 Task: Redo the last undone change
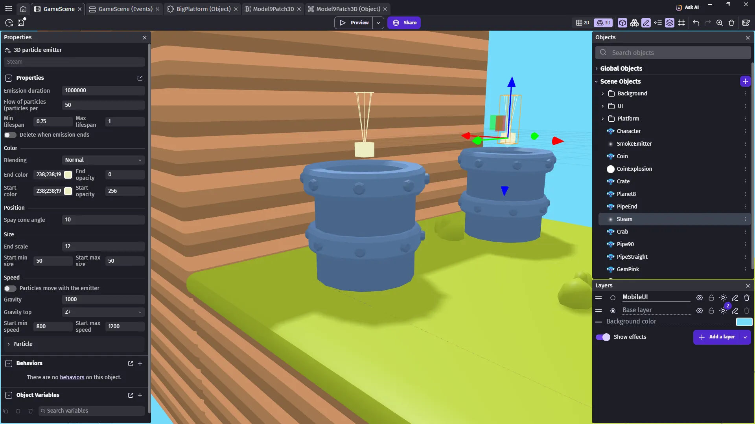tap(708, 23)
